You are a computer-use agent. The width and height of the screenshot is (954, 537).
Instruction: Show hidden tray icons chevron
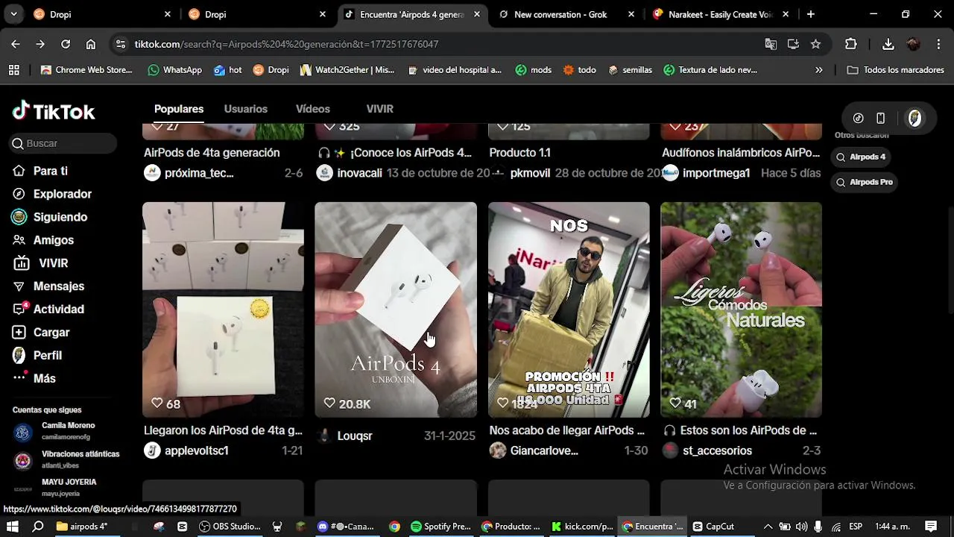(x=768, y=527)
